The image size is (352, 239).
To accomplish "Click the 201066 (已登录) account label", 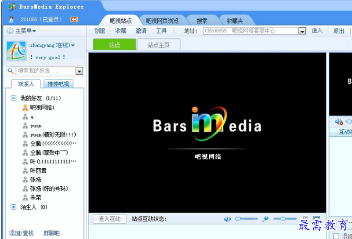I will point(41,19).
